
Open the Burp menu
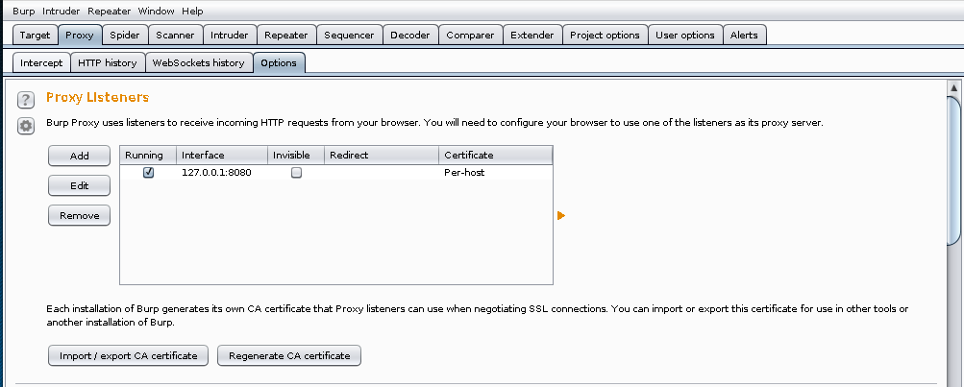[x=23, y=12]
